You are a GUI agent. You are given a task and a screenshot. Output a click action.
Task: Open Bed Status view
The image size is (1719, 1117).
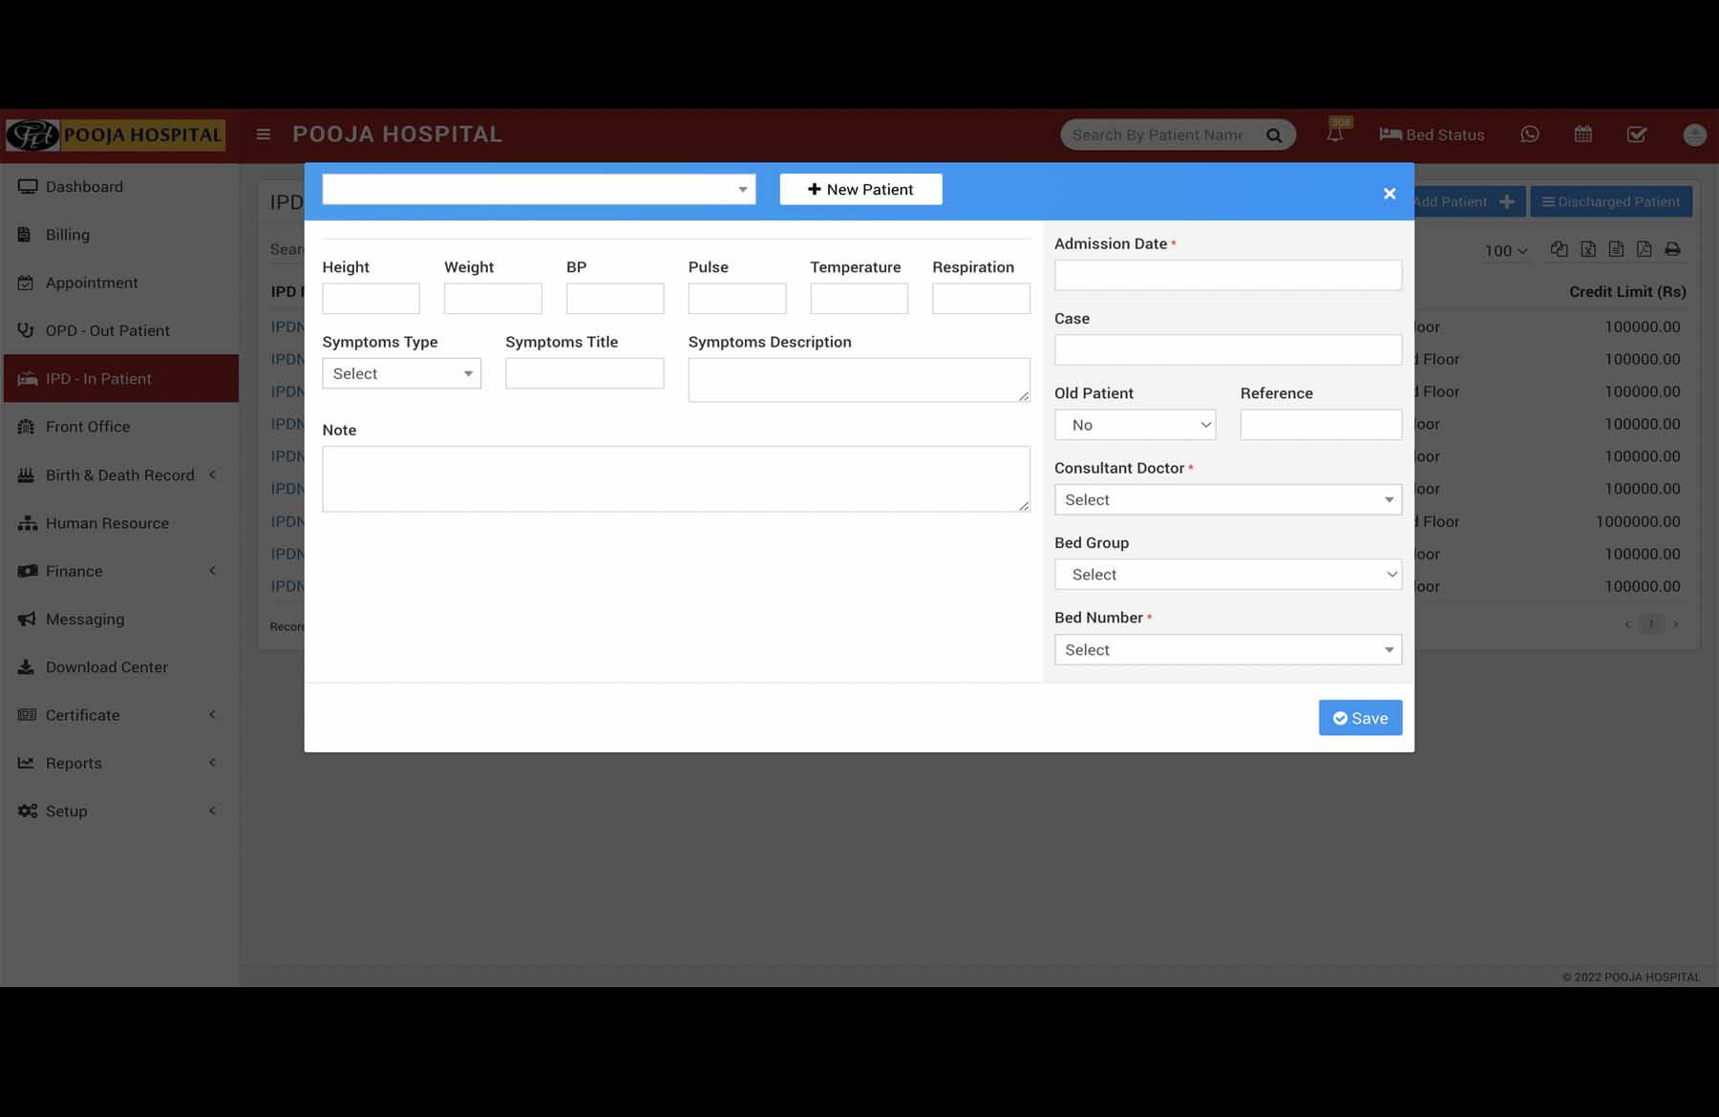coord(1432,135)
